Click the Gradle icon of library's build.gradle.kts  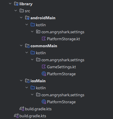pos(22,109)
